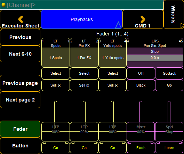
Task: Click the Previous button
Action: tap(20, 37)
